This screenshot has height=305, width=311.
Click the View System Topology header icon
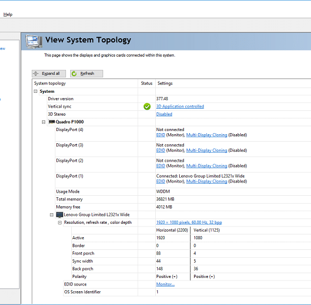click(34, 41)
